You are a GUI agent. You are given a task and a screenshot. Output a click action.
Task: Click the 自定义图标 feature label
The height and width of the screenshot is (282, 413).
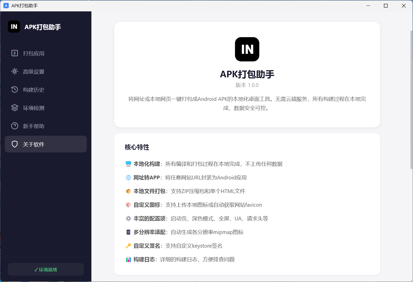click(147, 205)
